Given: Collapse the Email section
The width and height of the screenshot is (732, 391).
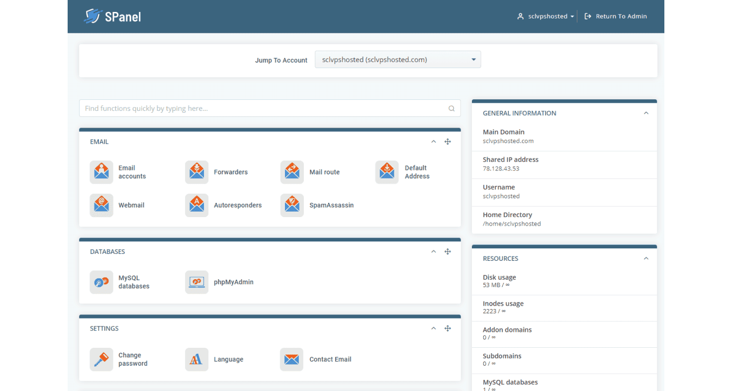Looking at the screenshot, I should [x=434, y=142].
